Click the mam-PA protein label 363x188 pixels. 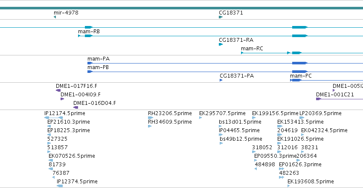pyautogui.click(x=99, y=59)
